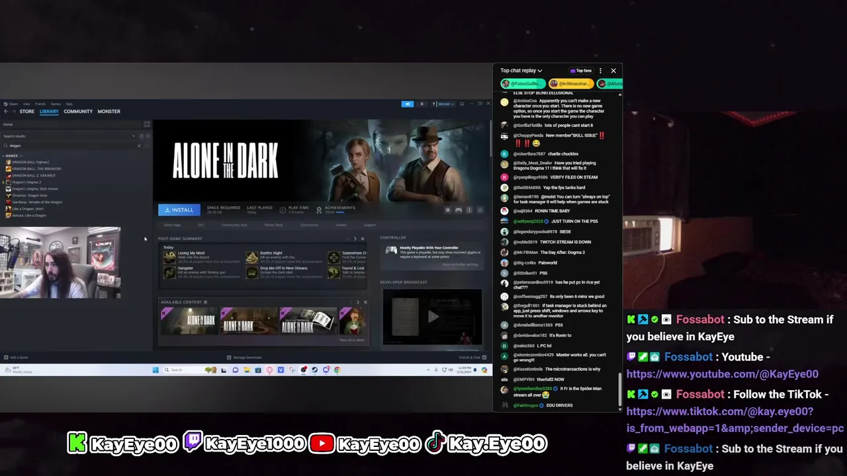Open the ACHIEVEMENTS progress on game bar
This screenshot has height=476, width=847.
pyautogui.click(x=335, y=210)
